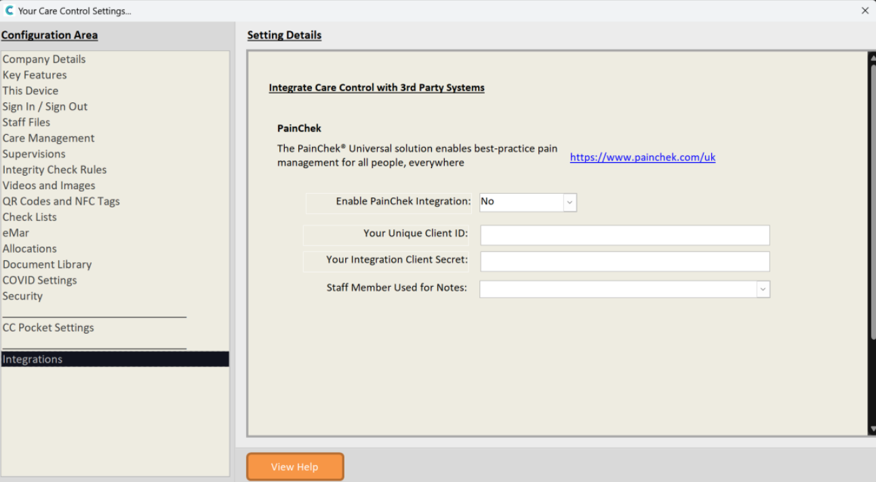876x482 pixels.
Task: Open Integrity Check Rules settings
Action: click(x=54, y=169)
